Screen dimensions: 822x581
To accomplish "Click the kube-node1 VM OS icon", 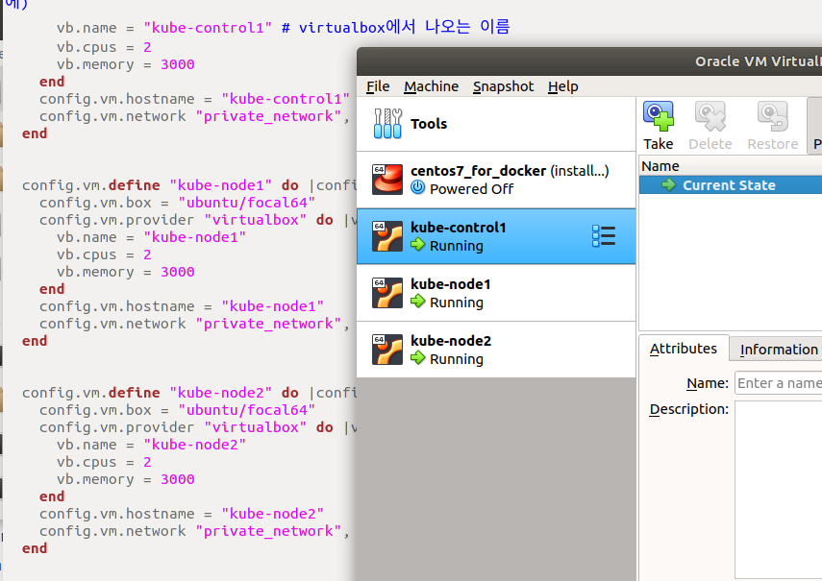I will pos(387,293).
